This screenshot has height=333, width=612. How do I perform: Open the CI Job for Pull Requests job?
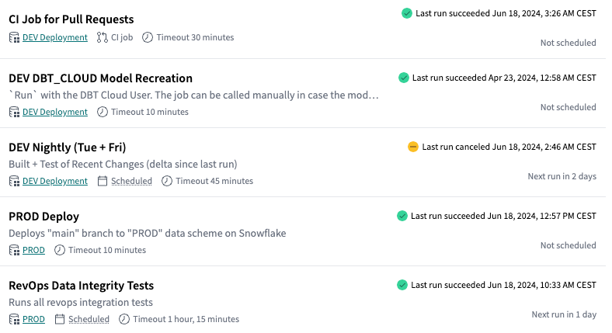tap(71, 19)
